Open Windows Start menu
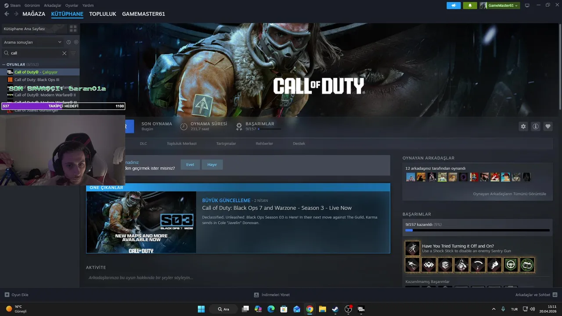The height and width of the screenshot is (316, 562). coord(201,309)
